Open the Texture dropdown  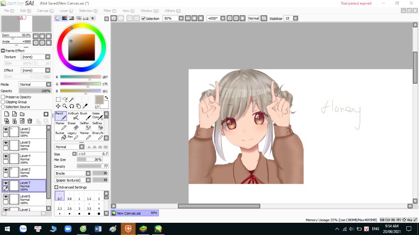click(x=36, y=57)
